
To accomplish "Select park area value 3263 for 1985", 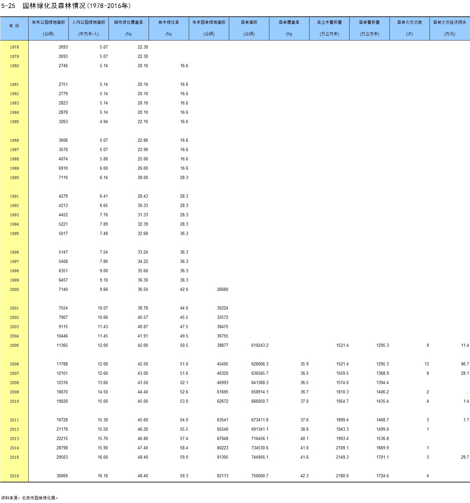I will [x=63, y=121].
